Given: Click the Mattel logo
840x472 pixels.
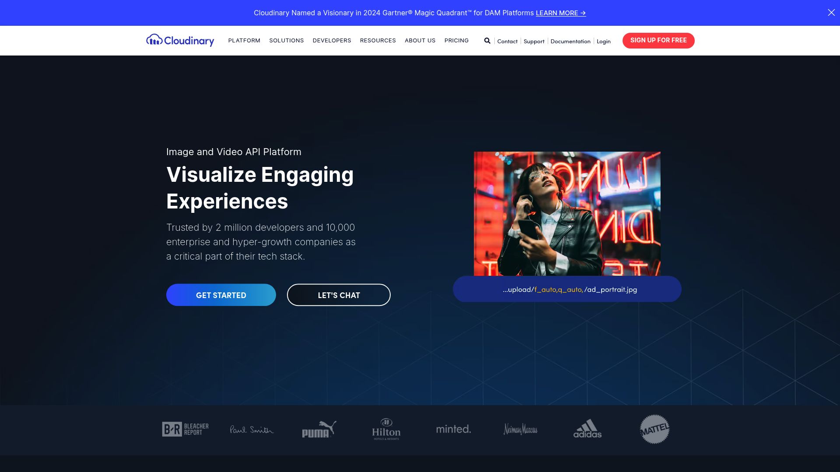Looking at the screenshot, I should [654, 429].
